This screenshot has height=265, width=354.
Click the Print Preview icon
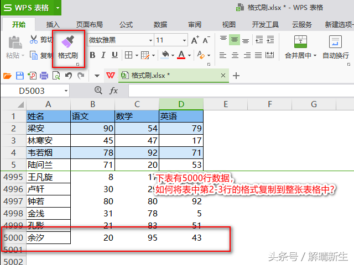point(56,76)
